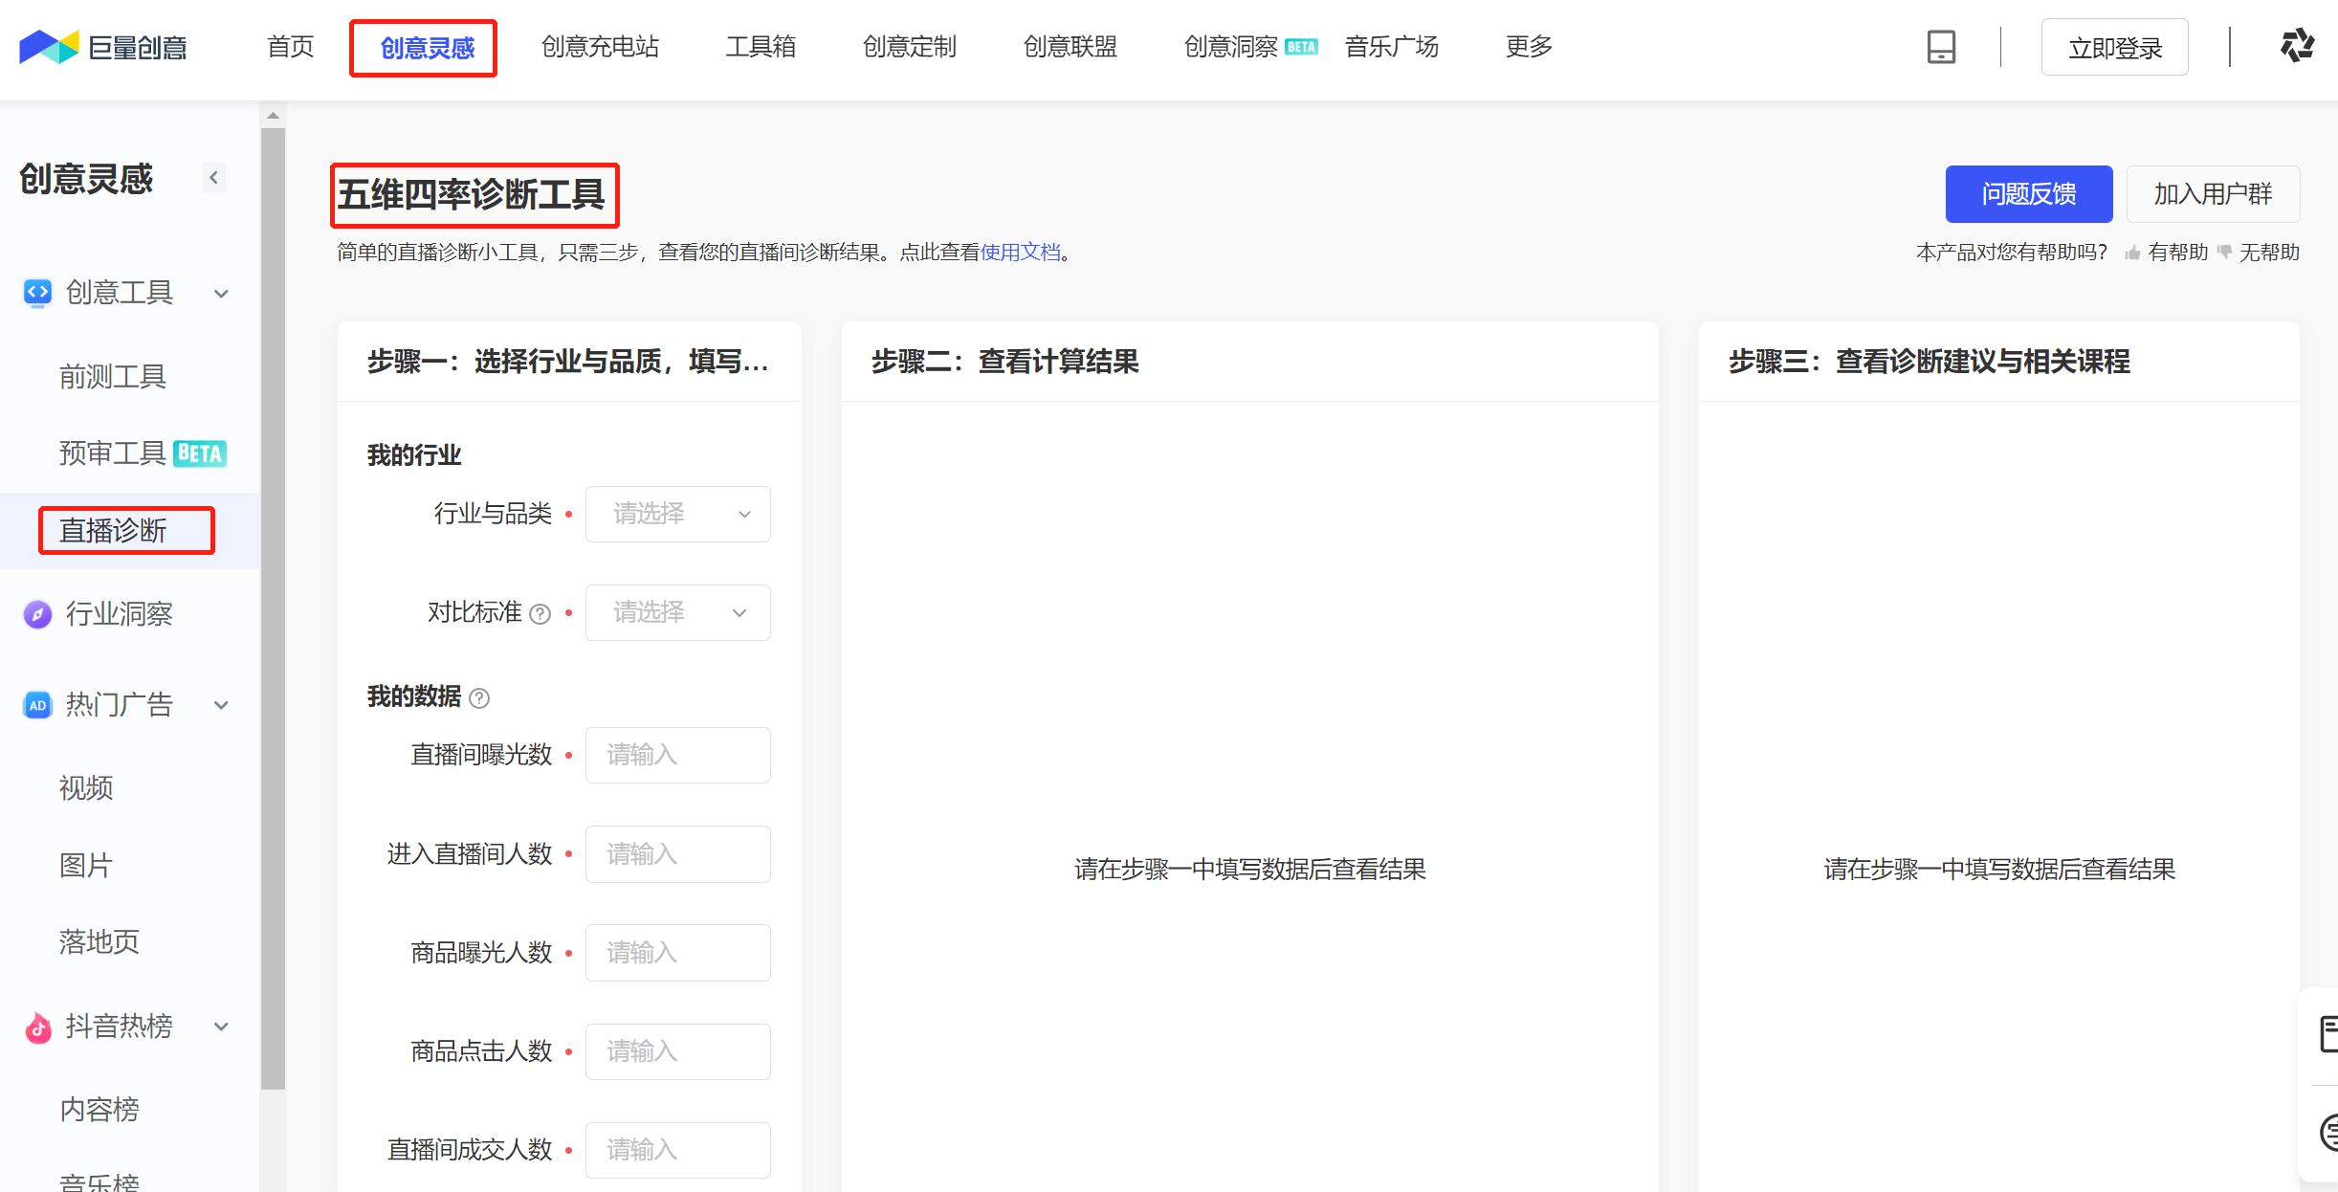Image resolution: width=2338 pixels, height=1192 pixels.
Task: Click the 有帮助 feedback text
Action: click(2178, 253)
